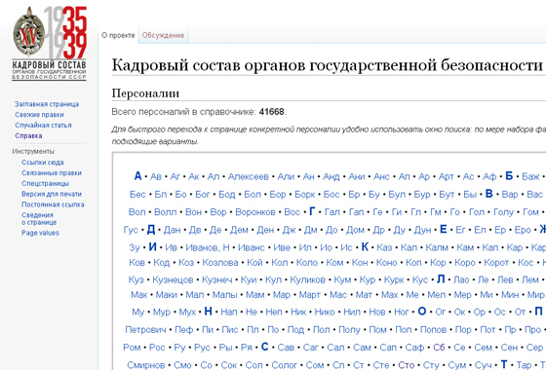Go to 'Заглавная страница' in sidebar
Screen dimensions: 546x370
click(x=47, y=104)
